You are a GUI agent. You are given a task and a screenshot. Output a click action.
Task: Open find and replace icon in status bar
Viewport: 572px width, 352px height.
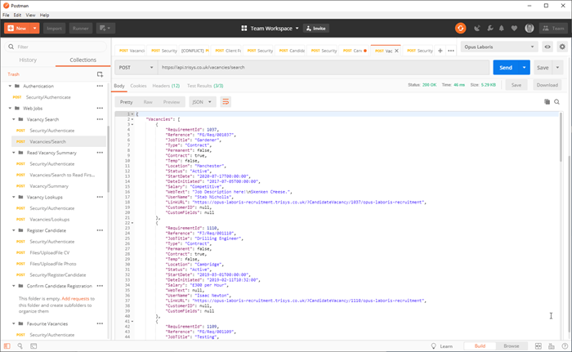click(20, 345)
